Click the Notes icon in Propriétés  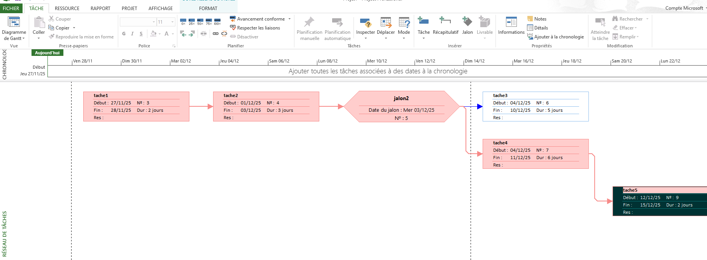coord(537,19)
